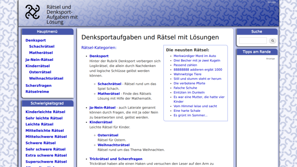The height and width of the screenshot is (167, 297).
Task: Choose Sehr leichte Rätsel difficulty
Action: [44, 118]
